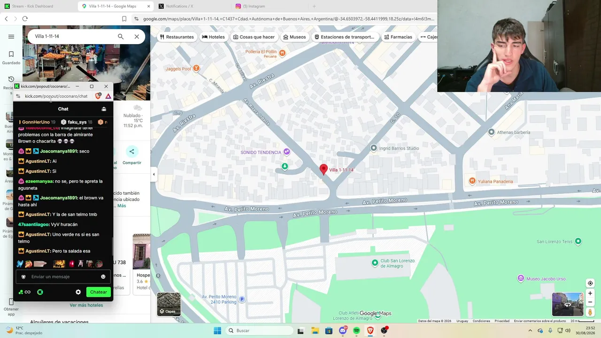Click the Museo Jacobo Urso marker
Viewport: 601px width, 338px height.
click(x=520, y=279)
